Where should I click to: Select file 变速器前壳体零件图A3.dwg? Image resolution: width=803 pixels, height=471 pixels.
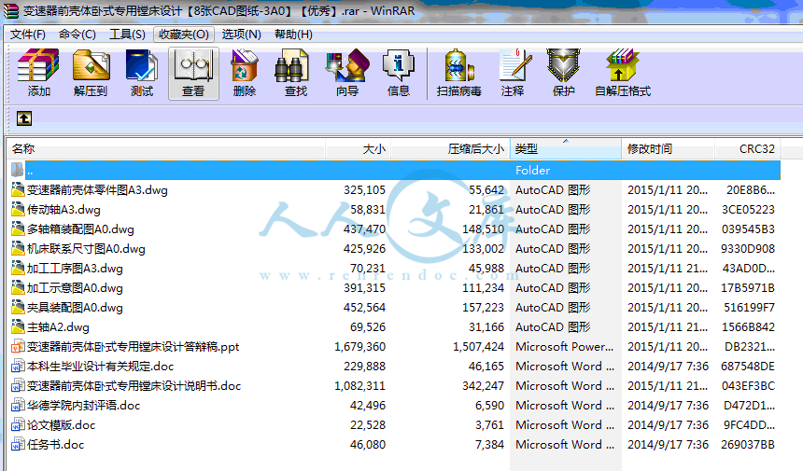[x=97, y=189]
